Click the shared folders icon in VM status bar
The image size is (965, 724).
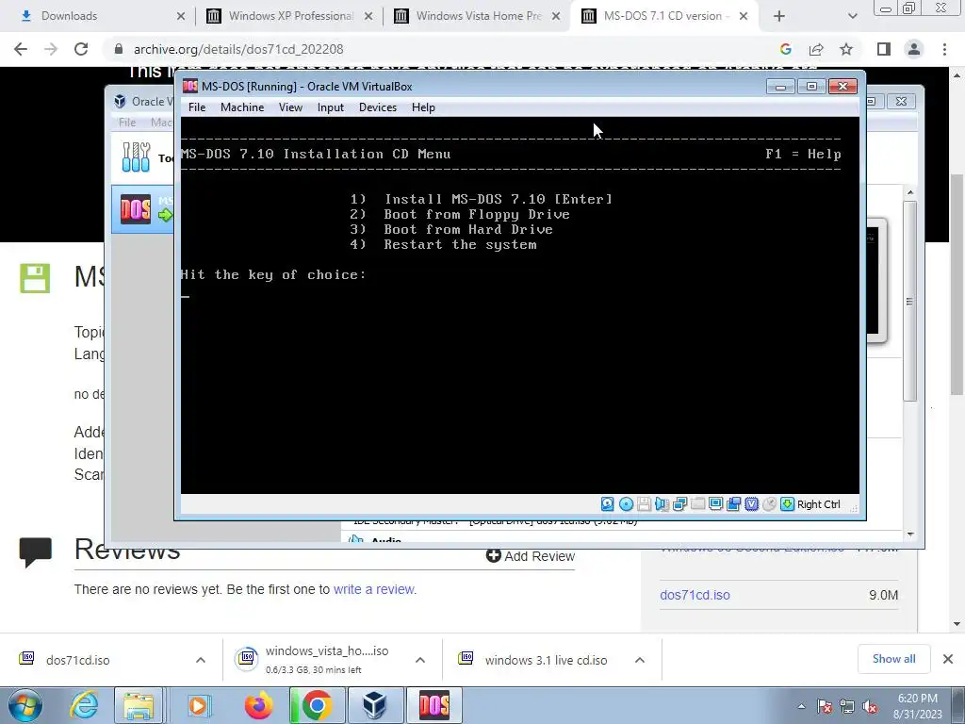coord(697,504)
